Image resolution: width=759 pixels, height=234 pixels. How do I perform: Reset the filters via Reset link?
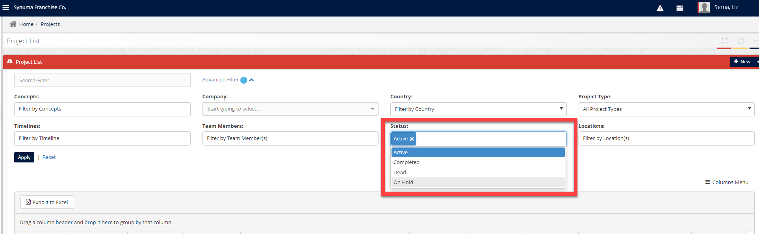49,157
